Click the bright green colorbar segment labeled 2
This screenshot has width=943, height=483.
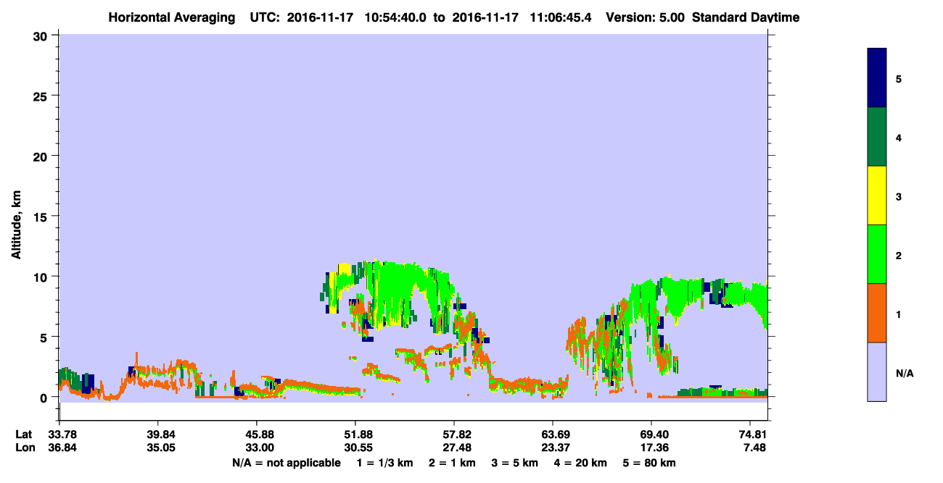point(876,254)
